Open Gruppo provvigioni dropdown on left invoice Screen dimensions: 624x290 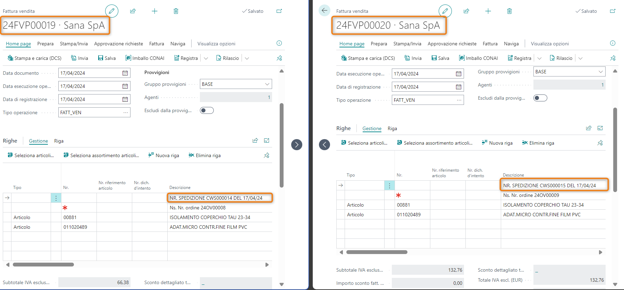pos(267,84)
